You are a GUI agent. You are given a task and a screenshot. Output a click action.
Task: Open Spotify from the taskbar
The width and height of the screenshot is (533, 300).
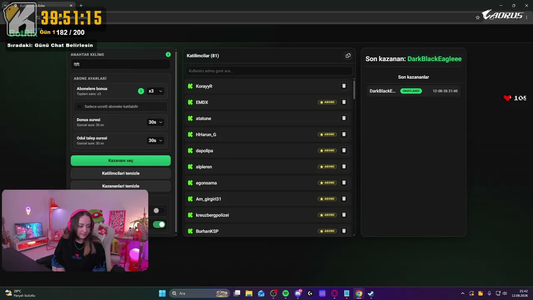[286, 293]
